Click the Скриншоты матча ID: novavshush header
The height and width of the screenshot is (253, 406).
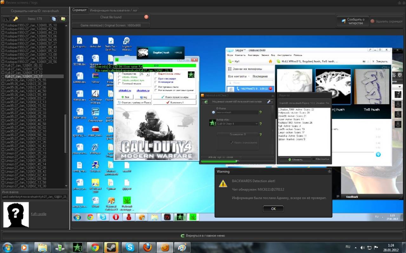35,10
